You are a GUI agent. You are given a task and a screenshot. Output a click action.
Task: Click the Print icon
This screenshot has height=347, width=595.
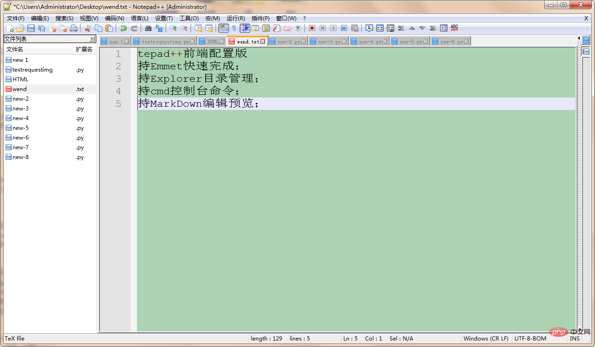[74, 28]
